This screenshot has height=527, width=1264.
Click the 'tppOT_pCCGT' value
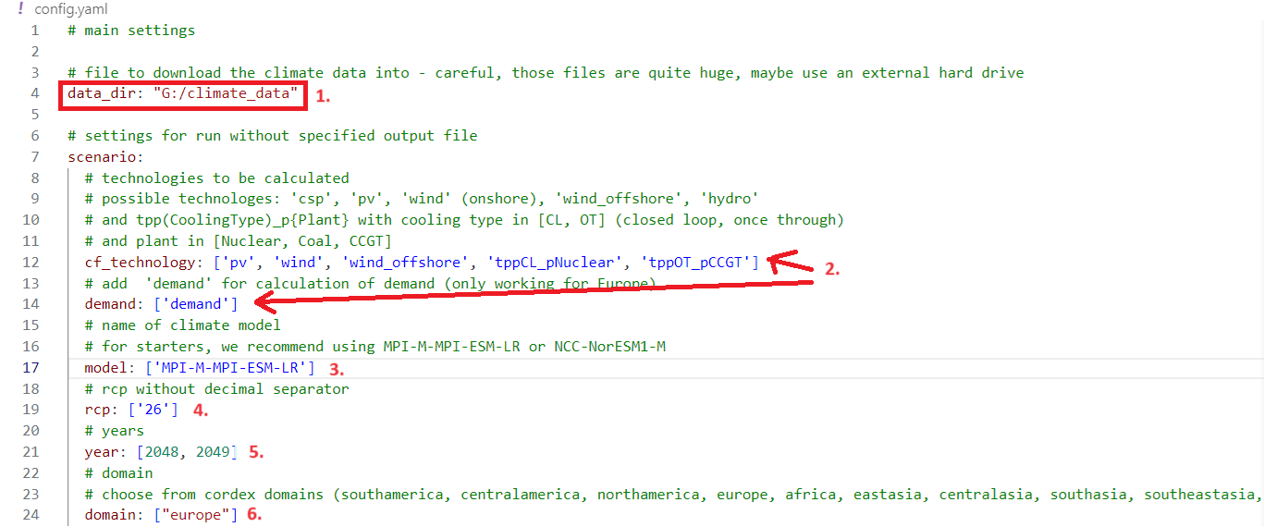[x=695, y=263]
